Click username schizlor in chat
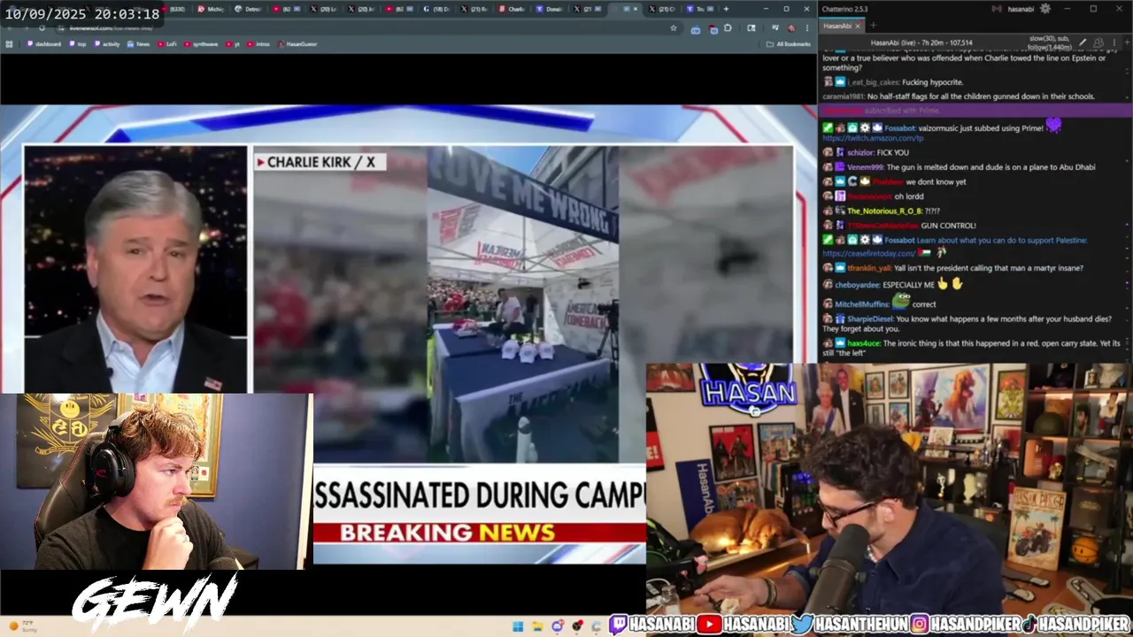Image resolution: width=1133 pixels, height=637 pixels. tap(860, 153)
